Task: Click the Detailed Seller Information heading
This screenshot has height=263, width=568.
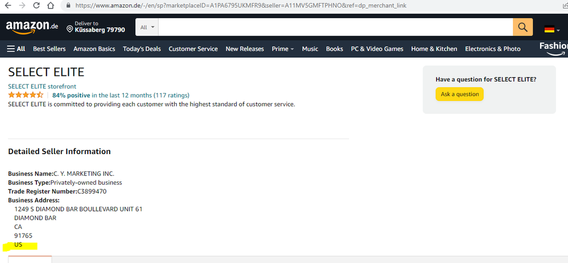Action: click(x=59, y=151)
